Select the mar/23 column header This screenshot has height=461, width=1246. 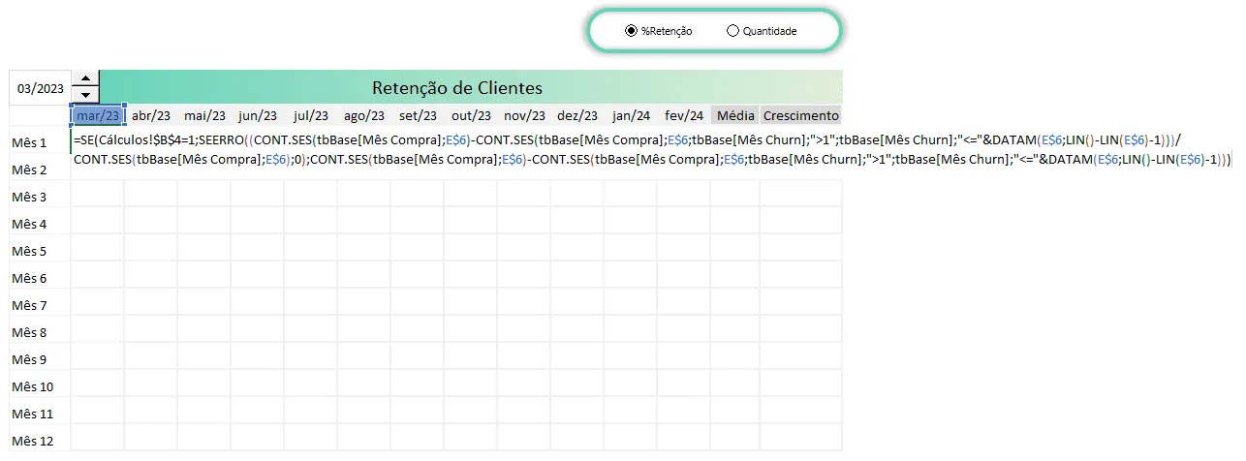click(98, 115)
